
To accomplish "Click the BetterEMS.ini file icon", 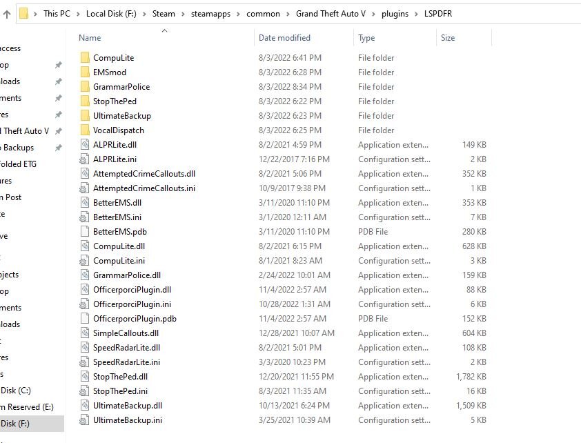I will (84, 217).
